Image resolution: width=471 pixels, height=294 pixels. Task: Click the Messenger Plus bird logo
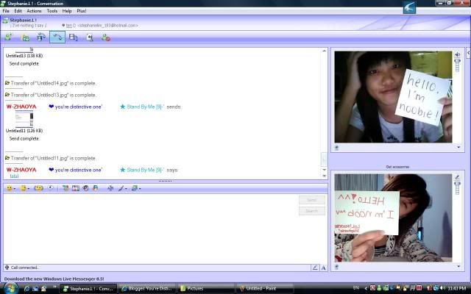[x=409, y=7]
